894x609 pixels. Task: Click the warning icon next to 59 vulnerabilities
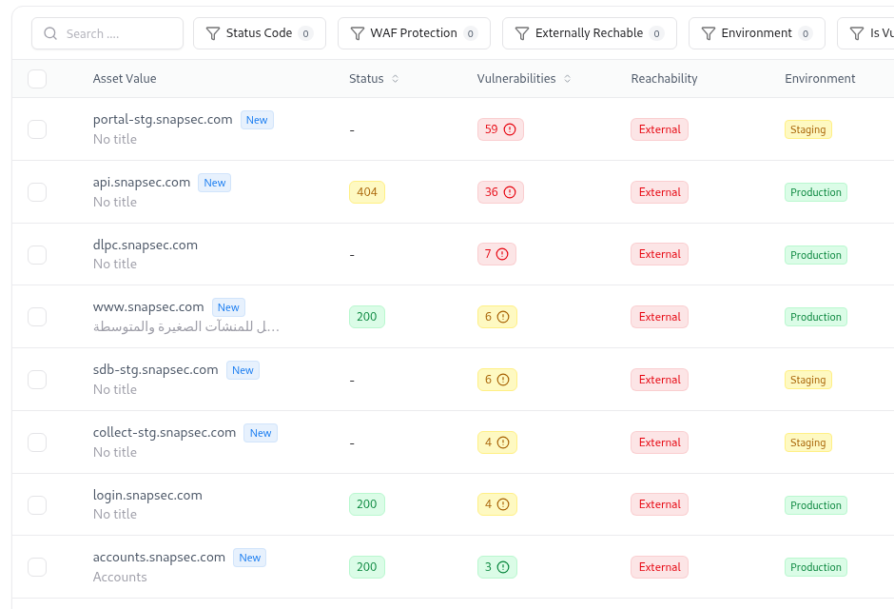[511, 129]
